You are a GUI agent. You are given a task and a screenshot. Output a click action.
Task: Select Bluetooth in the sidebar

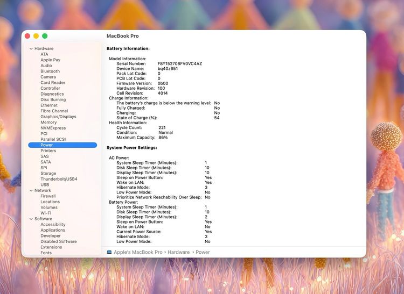(50, 71)
